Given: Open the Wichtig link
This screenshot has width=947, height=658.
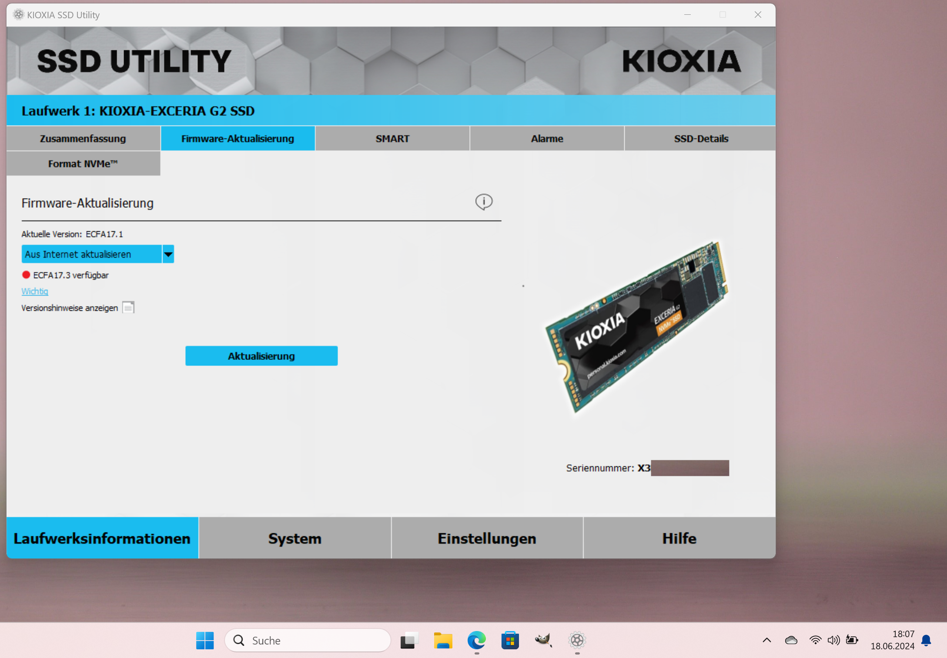Looking at the screenshot, I should pos(35,291).
